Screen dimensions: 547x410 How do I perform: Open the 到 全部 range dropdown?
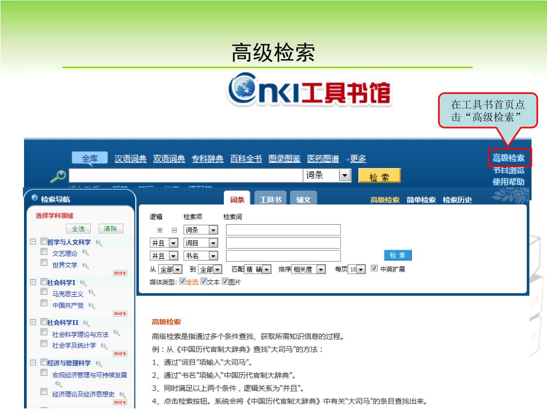point(210,269)
